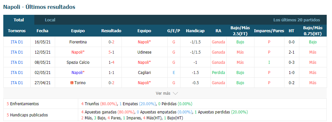Click the Spezia Calcio team name
Screen dimensions: 332x122
point(78,62)
